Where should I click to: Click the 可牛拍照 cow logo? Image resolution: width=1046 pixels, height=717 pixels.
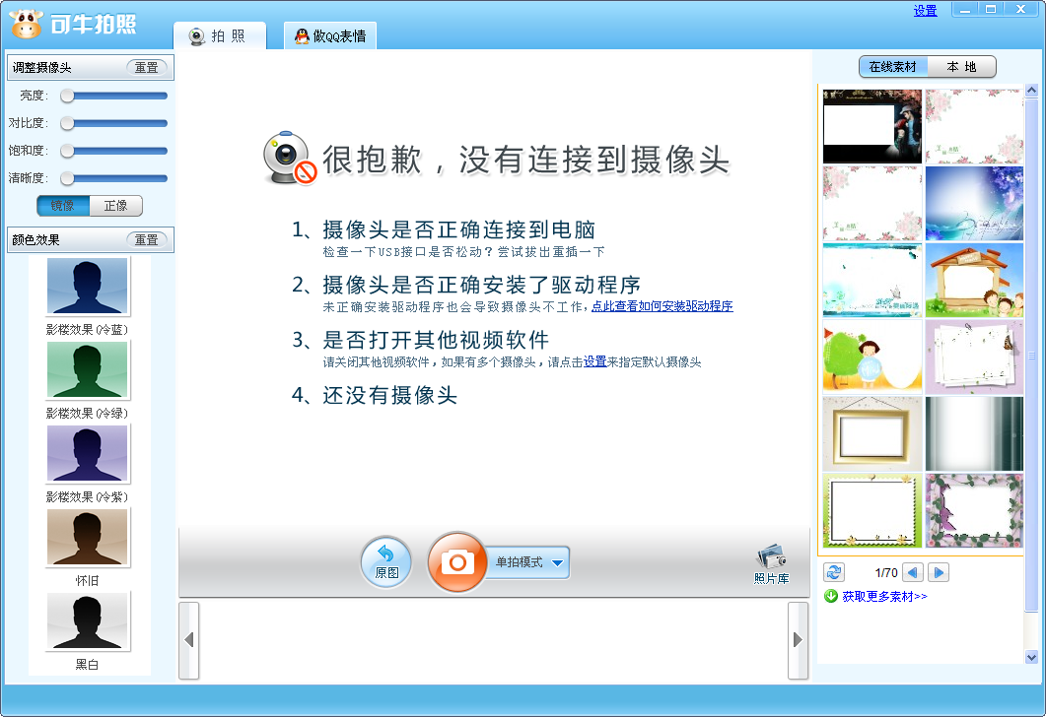pos(26,24)
